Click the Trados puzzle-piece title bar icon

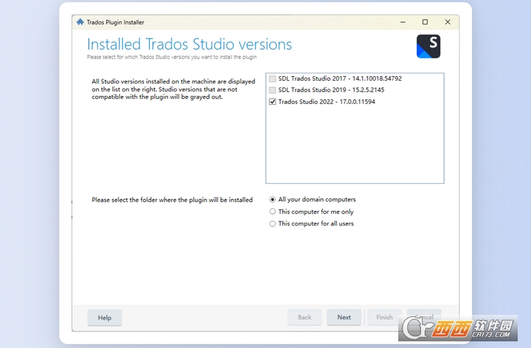[80, 22]
